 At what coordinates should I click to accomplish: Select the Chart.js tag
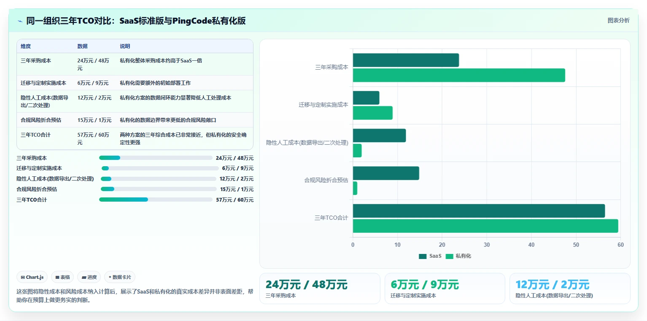[x=32, y=277]
